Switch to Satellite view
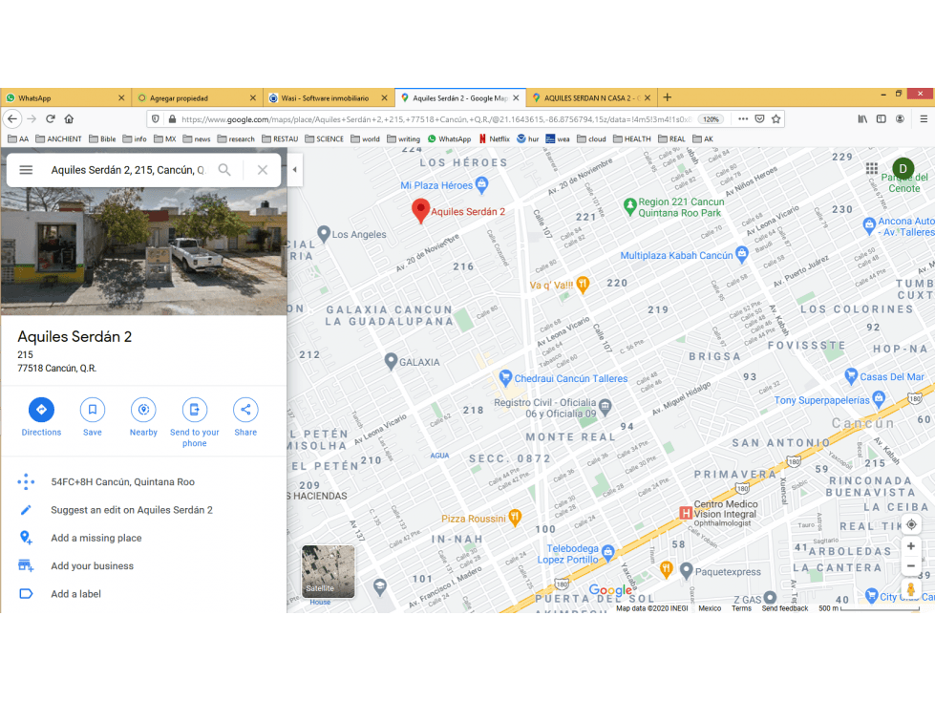935x701 pixels. tap(328, 572)
